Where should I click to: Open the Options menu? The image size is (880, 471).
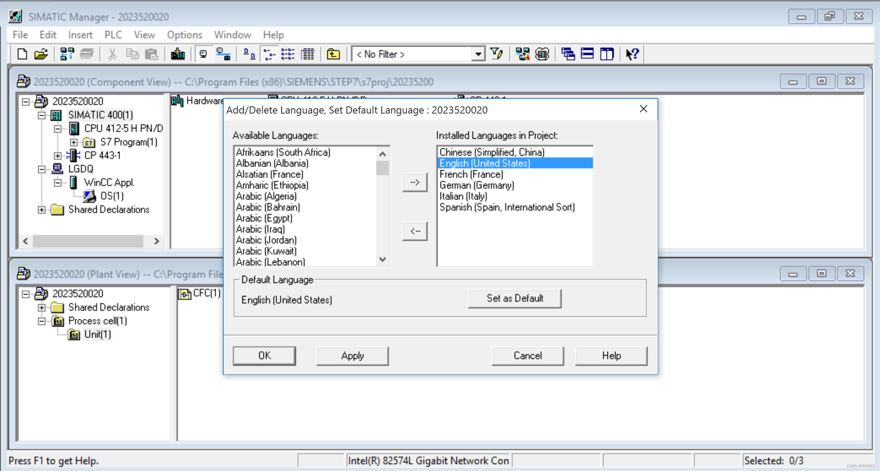pos(184,34)
